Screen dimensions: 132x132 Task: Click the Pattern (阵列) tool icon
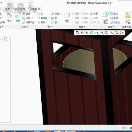click(x=67, y=16)
